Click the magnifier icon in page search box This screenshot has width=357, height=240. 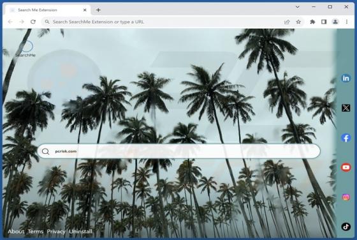45,151
